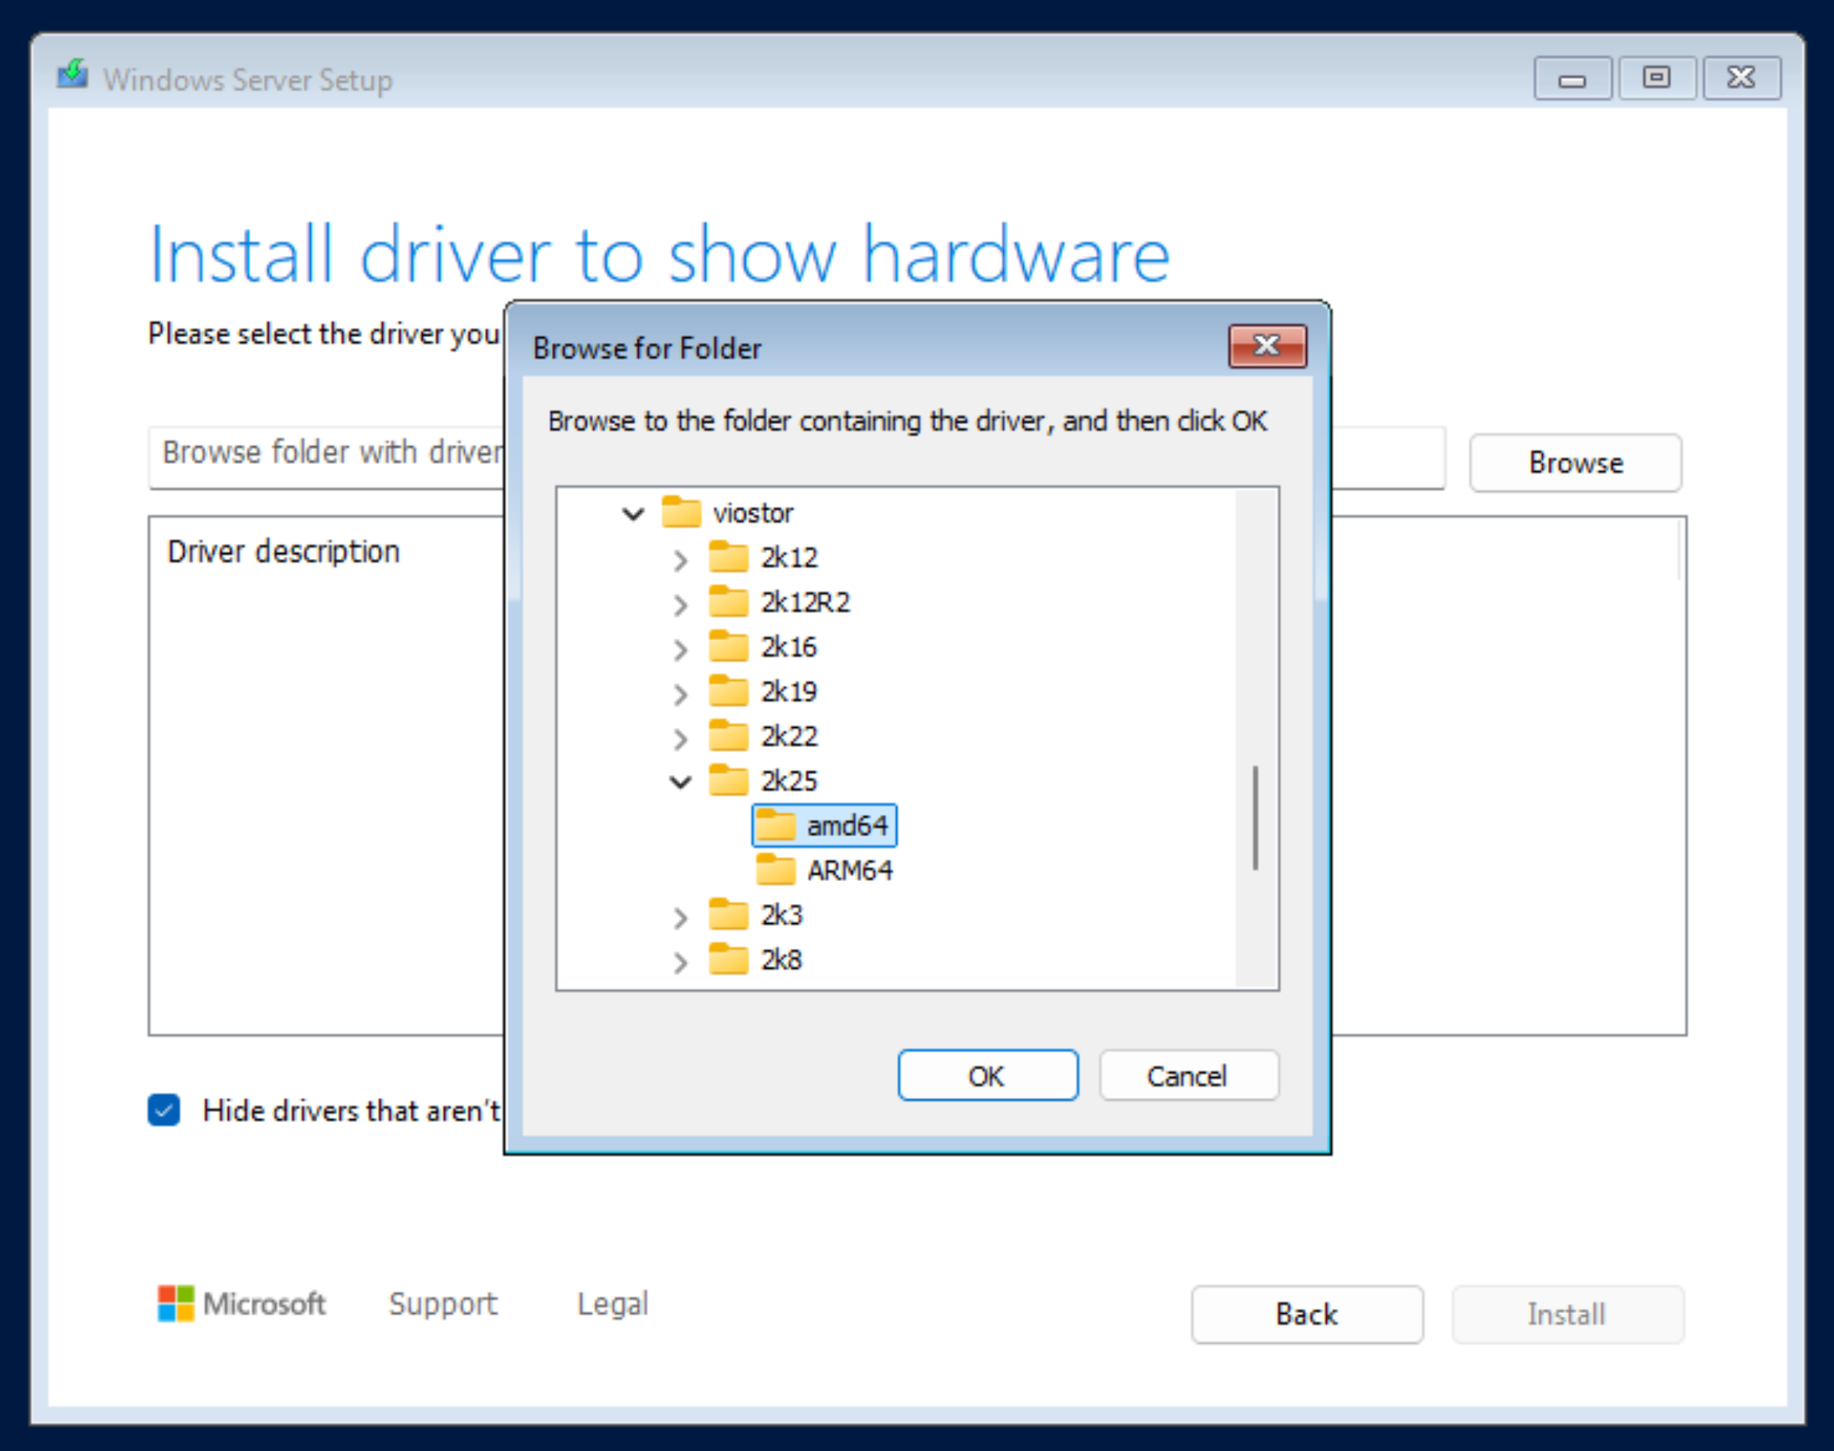Click the Browse button in Setup
1834x1451 pixels.
[1575, 462]
